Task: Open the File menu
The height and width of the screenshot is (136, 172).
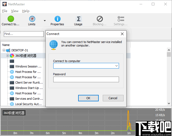Action: (5, 11)
